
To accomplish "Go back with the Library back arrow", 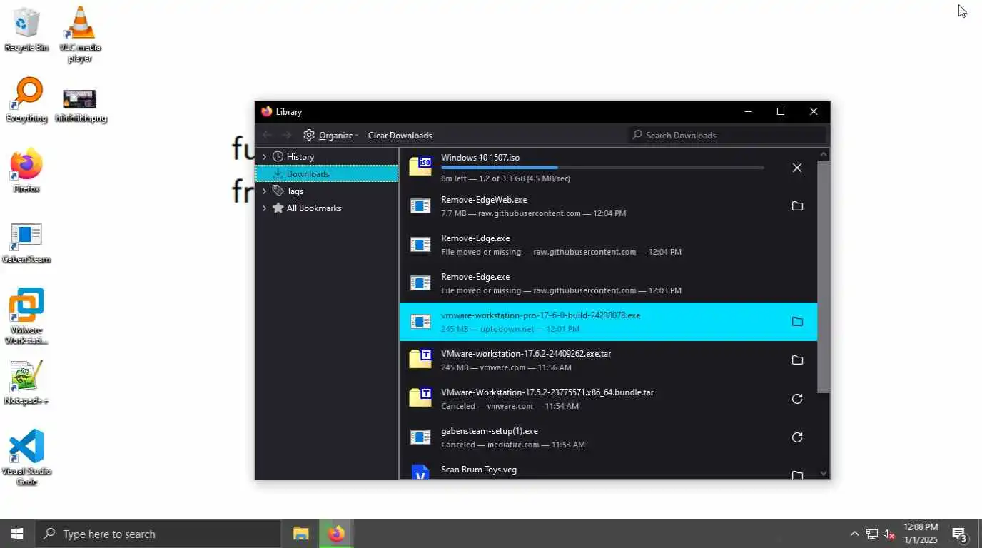I will [x=267, y=135].
